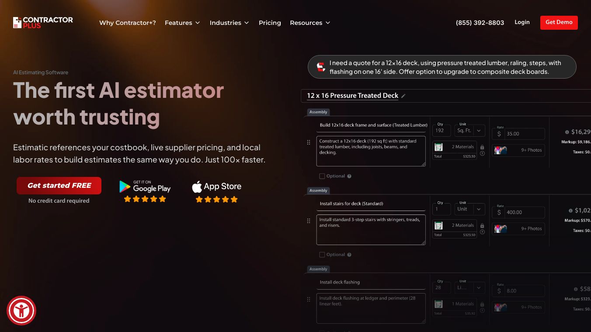Screen dimensions: 591x332
Task: Click the Assembly tag above Build 12x16 deck
Action: coord(318,112)
